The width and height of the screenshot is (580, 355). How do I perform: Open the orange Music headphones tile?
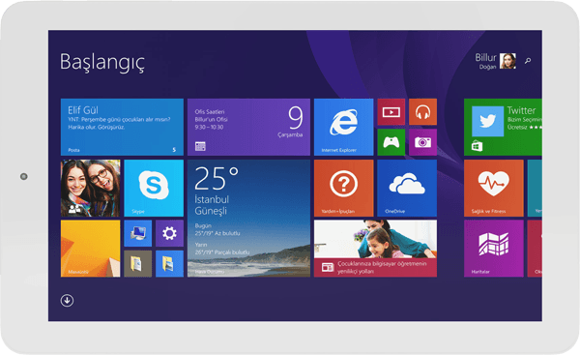422,112
